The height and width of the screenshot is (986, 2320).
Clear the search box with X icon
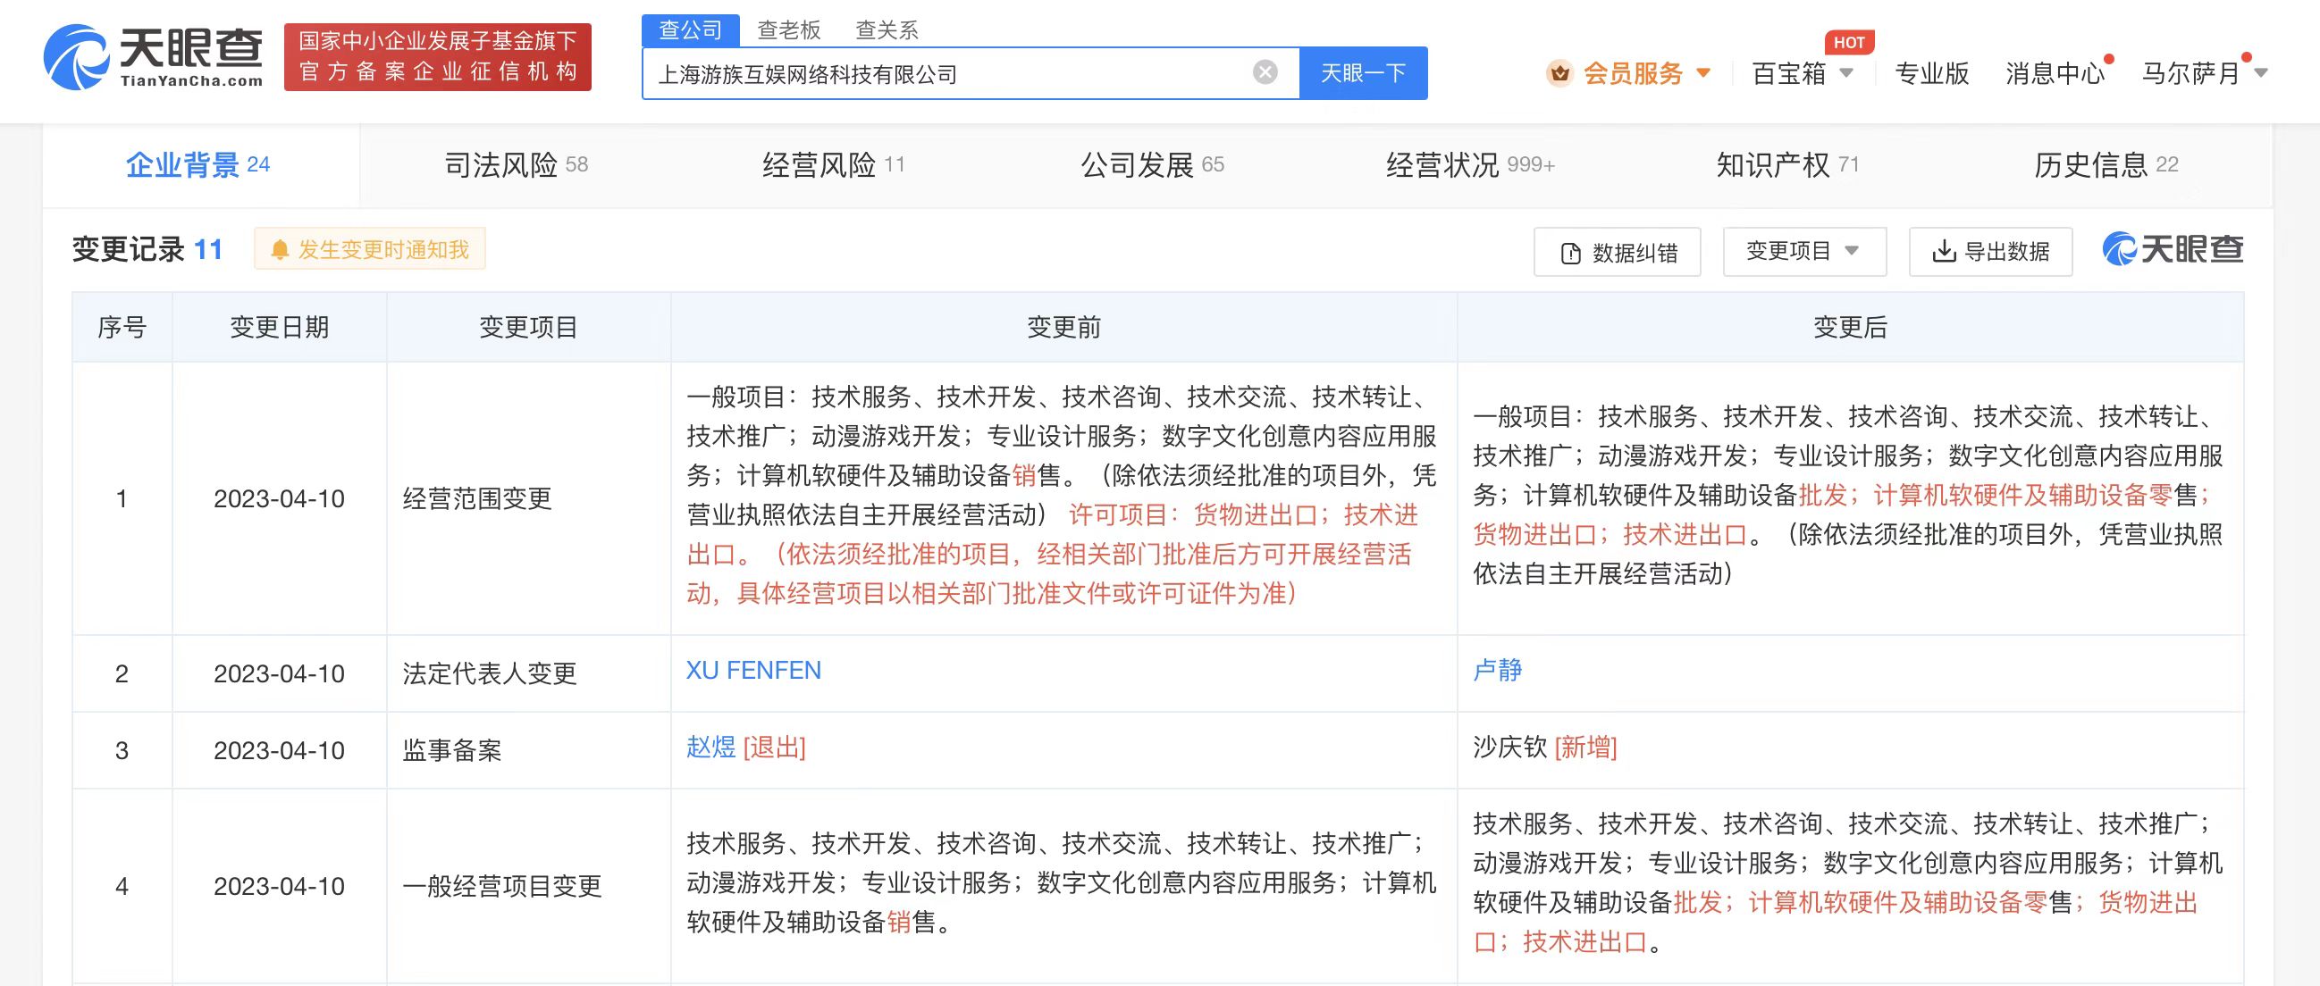pos(1265,72)
